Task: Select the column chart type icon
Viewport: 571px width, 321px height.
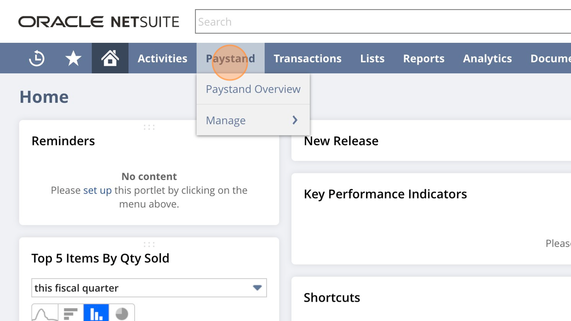Action: (x=96, y=313)
